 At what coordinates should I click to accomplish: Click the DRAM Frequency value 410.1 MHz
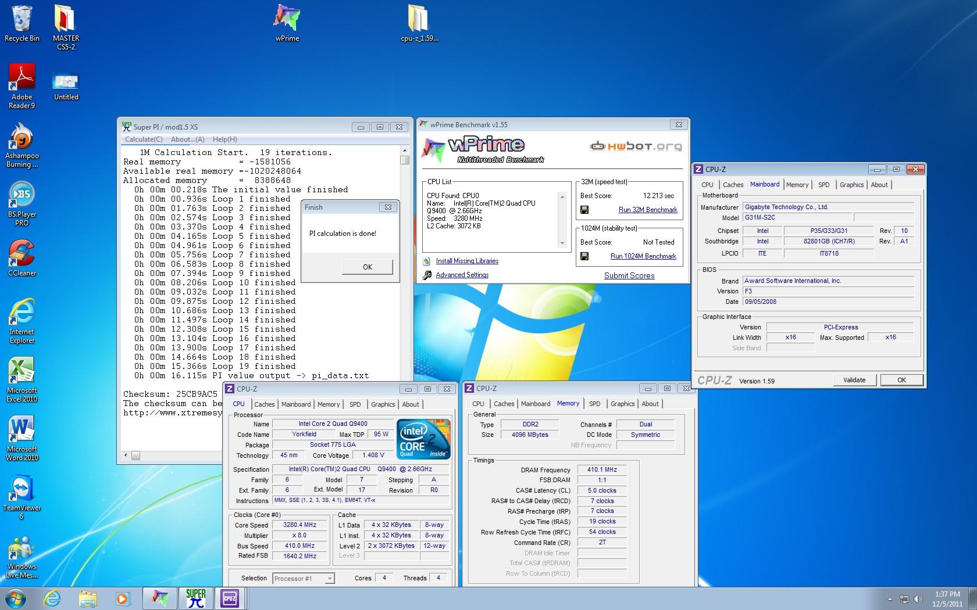[x=602, y=469]
